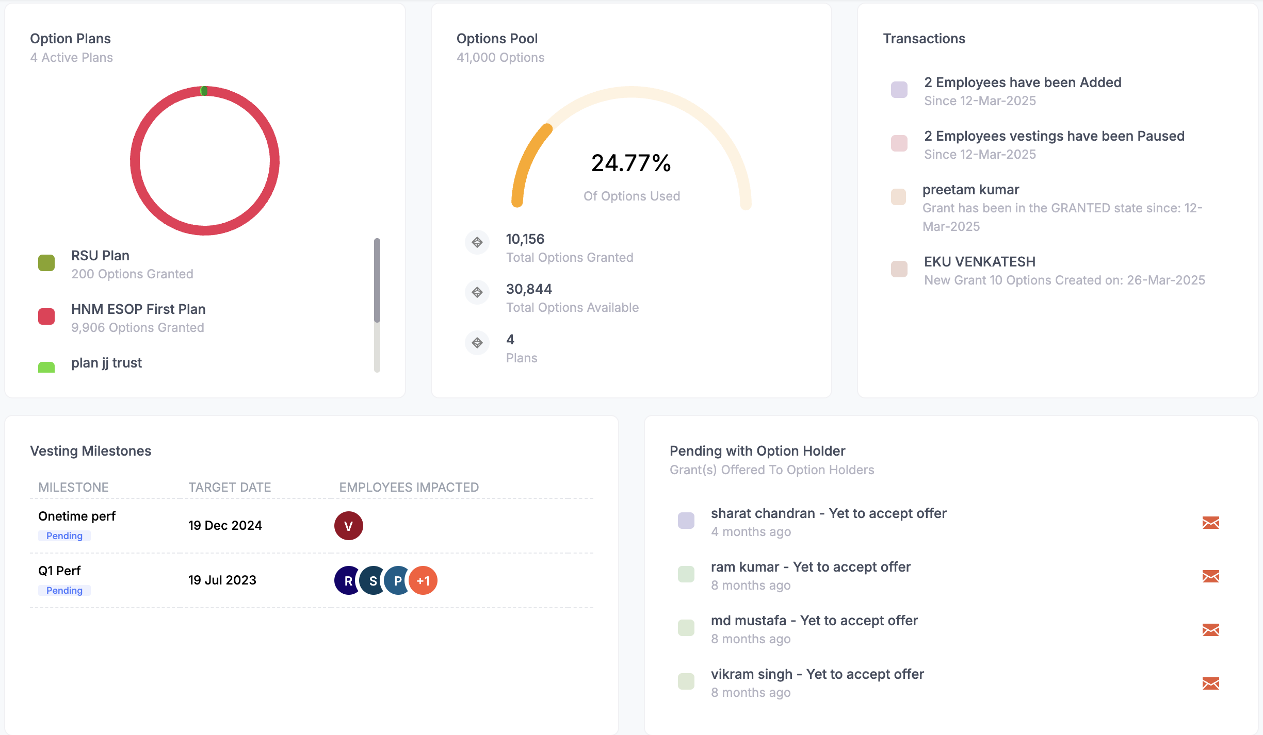Click envelope icon for vikram singh
Viewport: 1263px width, 735px height.
coord(1210,683)
